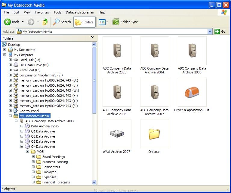231x193 pixels.
Task: Go up one folder level
Action: (x=45, y=22)
